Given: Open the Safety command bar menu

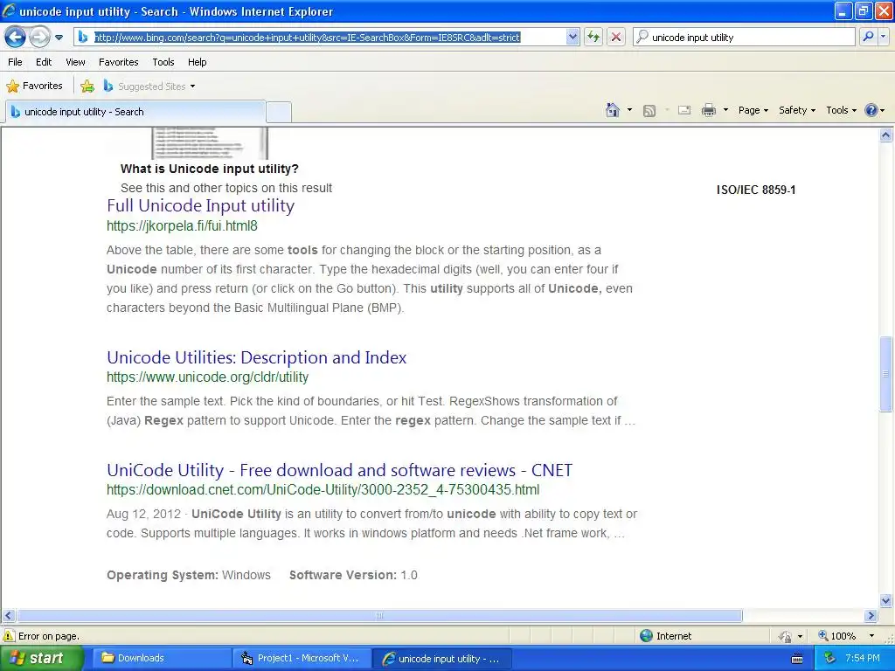Looking at the screenshot, I should tap(797, 110).
